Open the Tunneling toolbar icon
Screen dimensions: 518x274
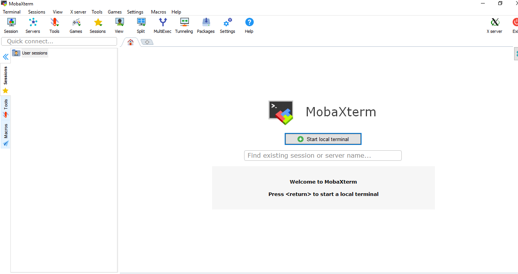click(184, 26)
